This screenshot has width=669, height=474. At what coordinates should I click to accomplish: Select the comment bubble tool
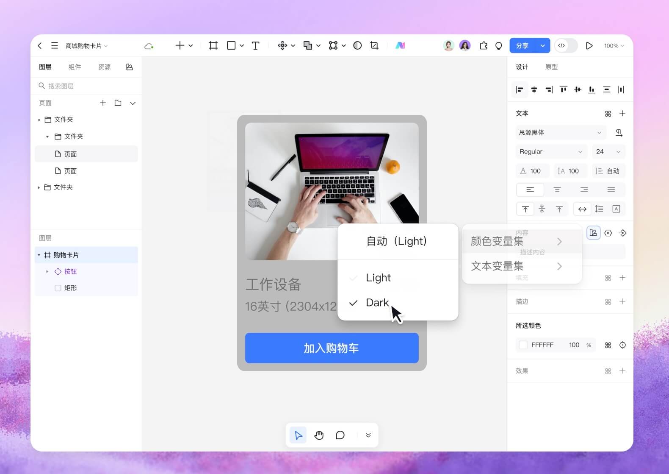340,435
